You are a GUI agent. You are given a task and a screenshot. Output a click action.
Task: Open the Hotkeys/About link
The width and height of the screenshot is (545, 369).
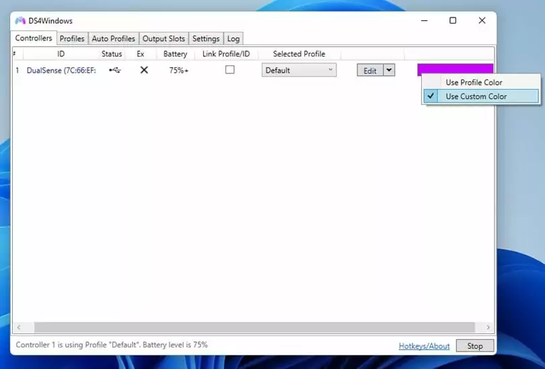click(424, 346)
